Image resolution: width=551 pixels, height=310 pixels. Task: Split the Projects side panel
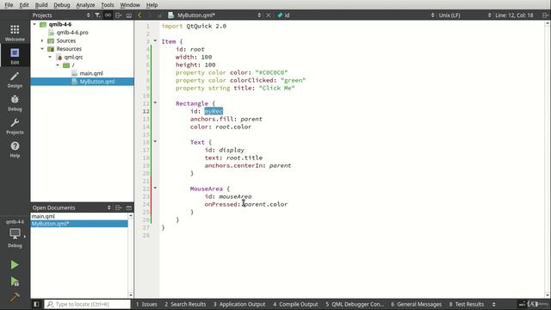coord(119,15)
